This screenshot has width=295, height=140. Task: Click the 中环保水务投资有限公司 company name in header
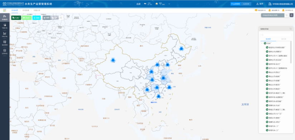coord(283,4)
